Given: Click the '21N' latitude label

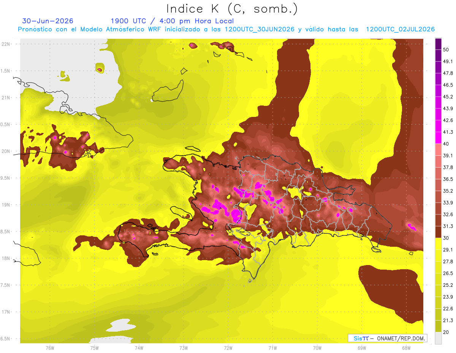Looking at the screenshot, I should coord(6,98).
